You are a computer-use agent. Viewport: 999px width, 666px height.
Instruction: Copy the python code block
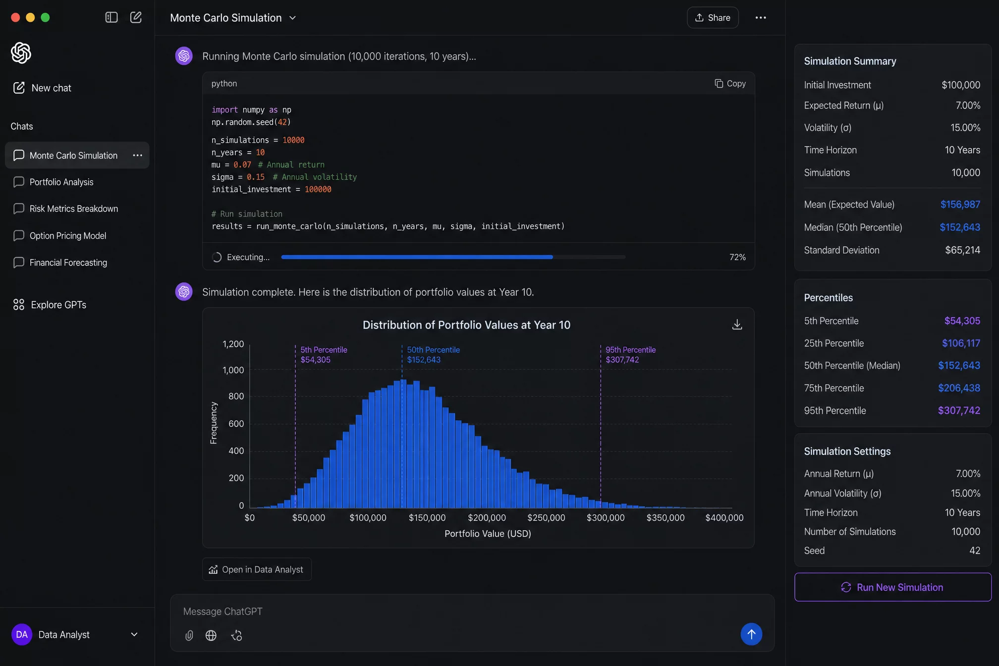[x=730, y=83]
